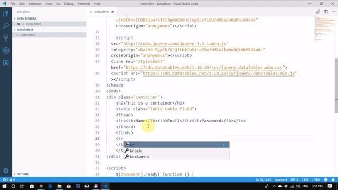Screen dimensions: 338x190
Task: Close index.html in Open Editors list
Action: (18, 24)
